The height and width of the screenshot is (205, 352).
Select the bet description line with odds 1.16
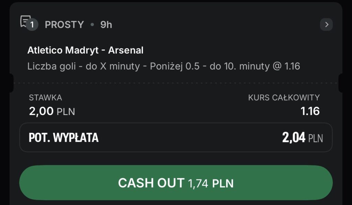pyautogui.click(x=164, y=66)
